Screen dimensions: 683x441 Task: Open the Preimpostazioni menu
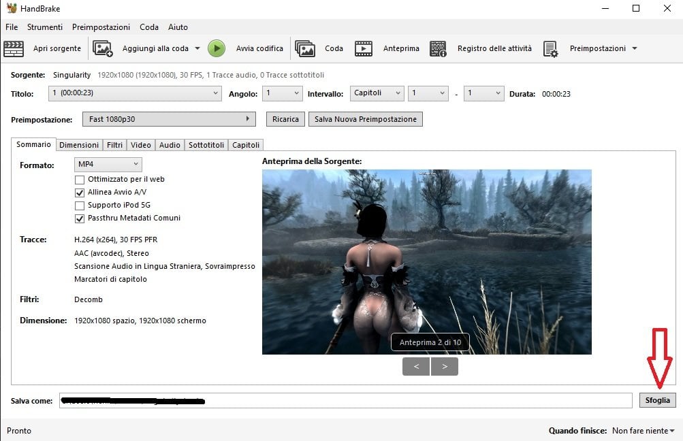coord(101,27)
